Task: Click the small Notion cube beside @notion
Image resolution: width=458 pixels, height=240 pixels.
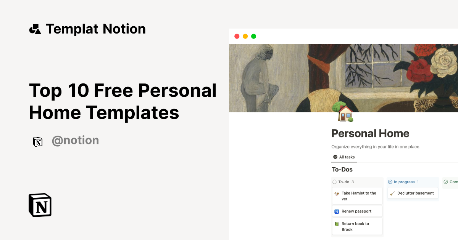Action: [x=38, y=141]
